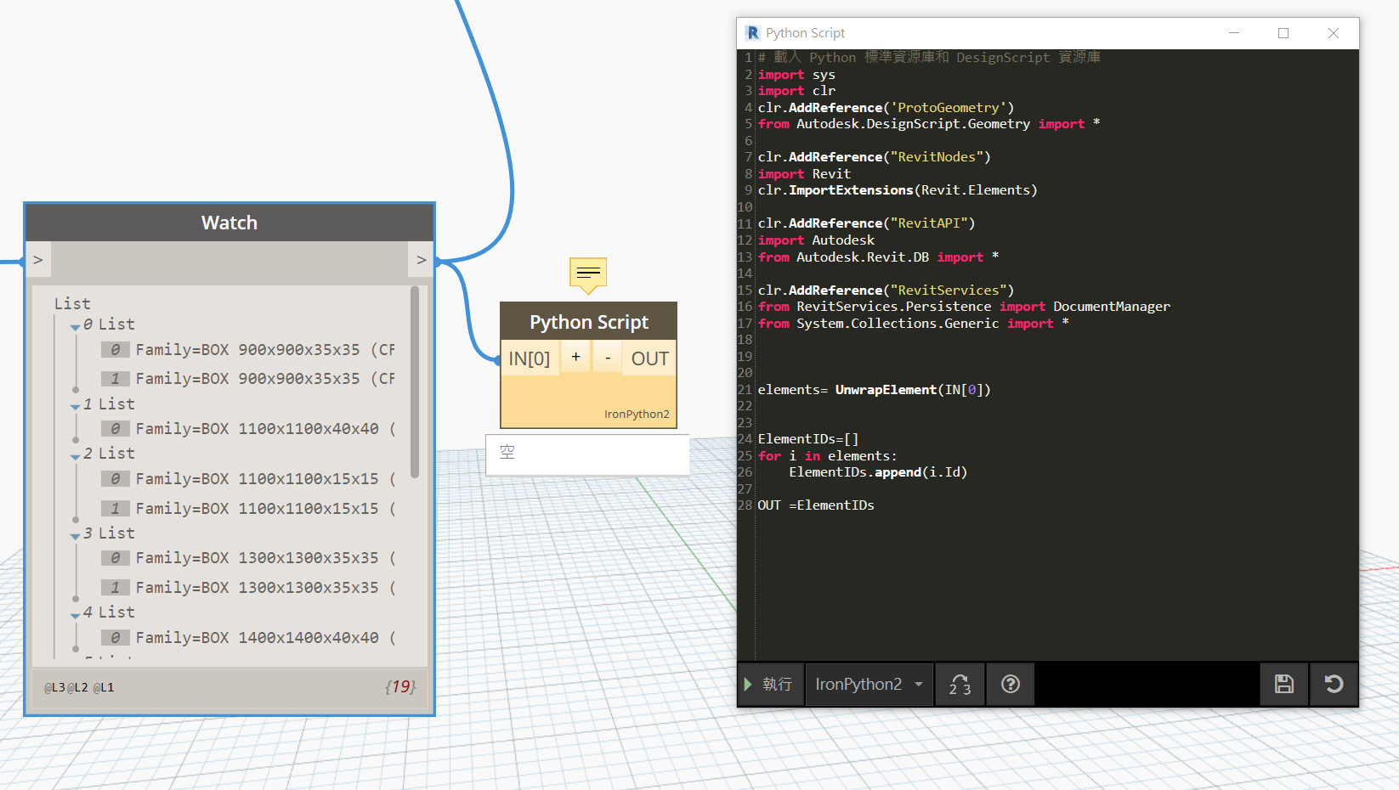Add an input port with plus button
The width and height of the screenshot is (1399, 790).
(x=575, y=358)
